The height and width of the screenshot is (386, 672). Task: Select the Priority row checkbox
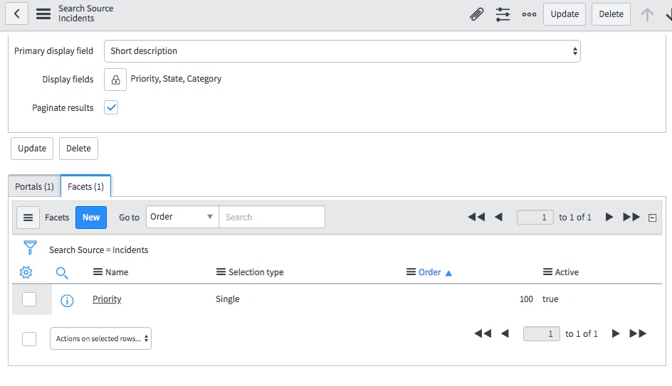pyautogui.click(x=29, y=299)
